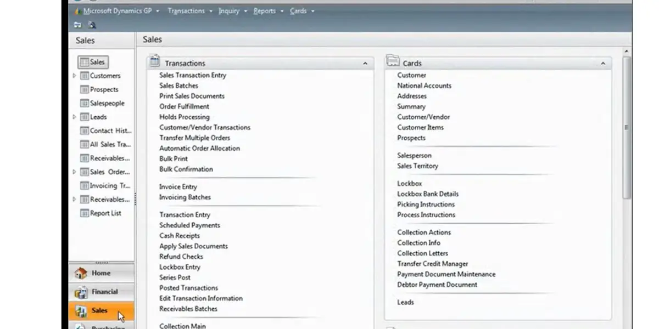The height and width of the screenshot is (329, 659).
Task: Collapse the Transactions section chevron
Action: (365, 64)
